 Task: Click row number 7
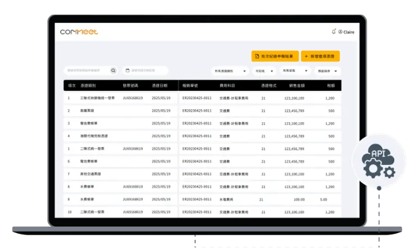click(69, 174)
